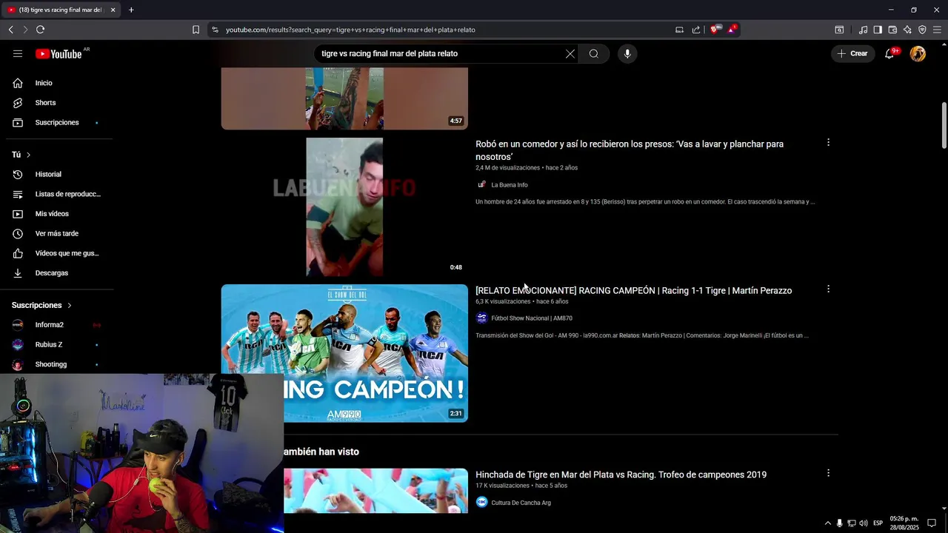Screen dimensions: 948x533
Task: Open Hinchada de Tigre en Mar del Plata title
Action: point(621,475)
